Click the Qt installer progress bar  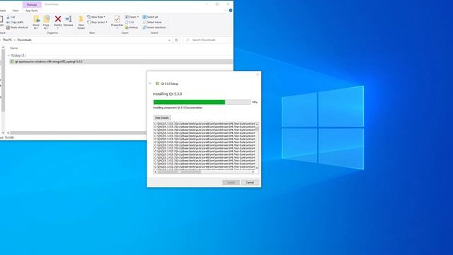(x=202, y=102)
